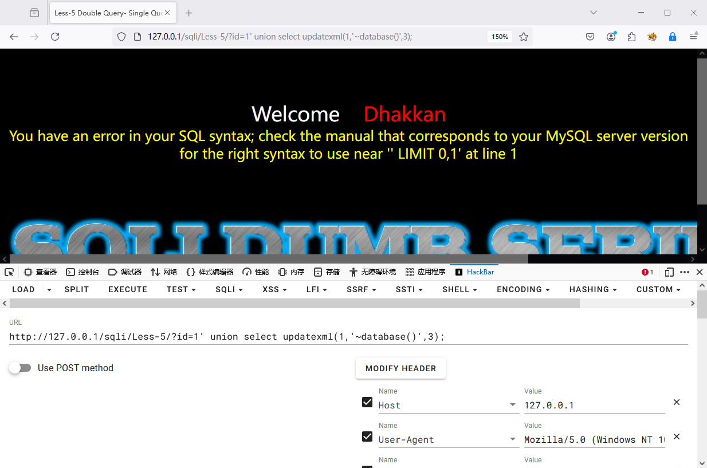Click the MODIFY HEADER button
The height and width of the screenshot is (468, 707).
(x=400, y=368)
